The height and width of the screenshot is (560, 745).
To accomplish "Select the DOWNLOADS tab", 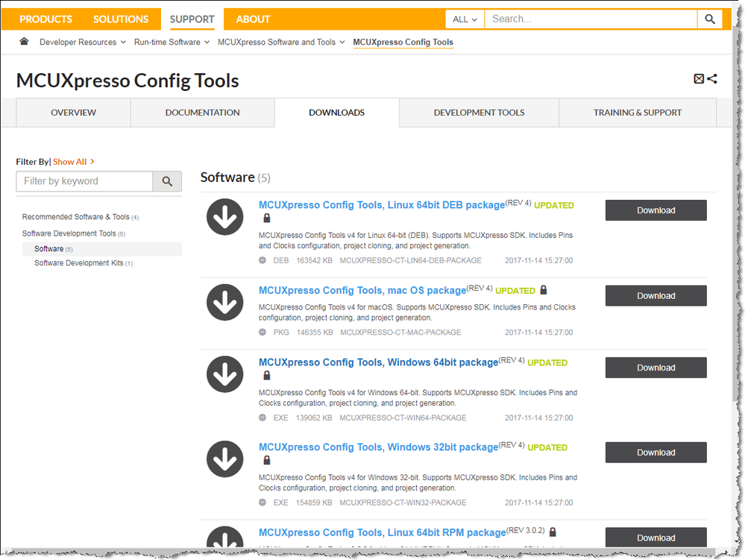I will [x=336, y=113].
